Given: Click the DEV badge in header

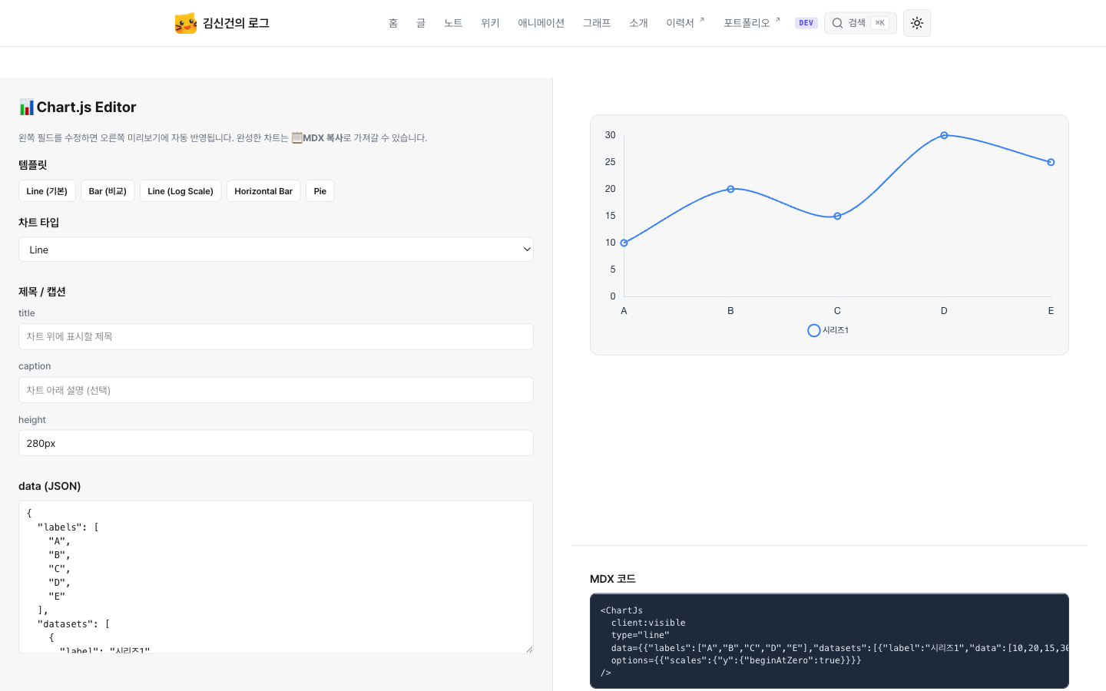Looking at the screenshot, I should coord(806,23).
